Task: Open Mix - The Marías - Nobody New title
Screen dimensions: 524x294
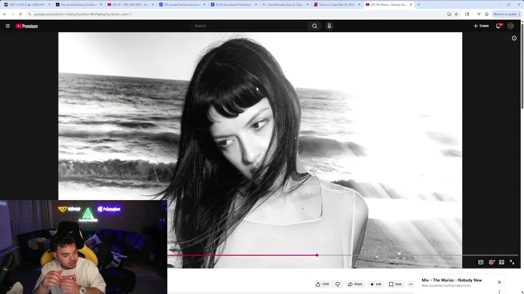Action: 452,280
